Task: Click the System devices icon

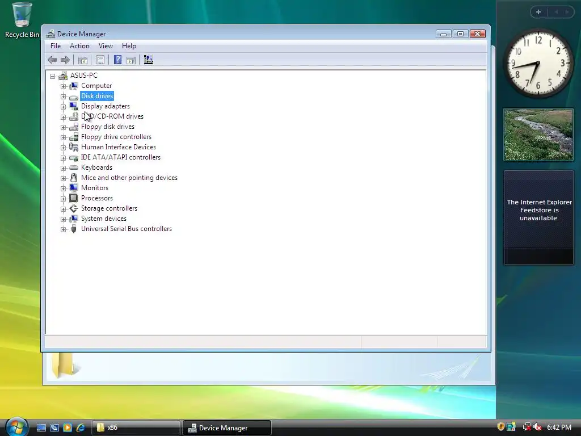Action: pyautogui.click(x=74, y=219)
